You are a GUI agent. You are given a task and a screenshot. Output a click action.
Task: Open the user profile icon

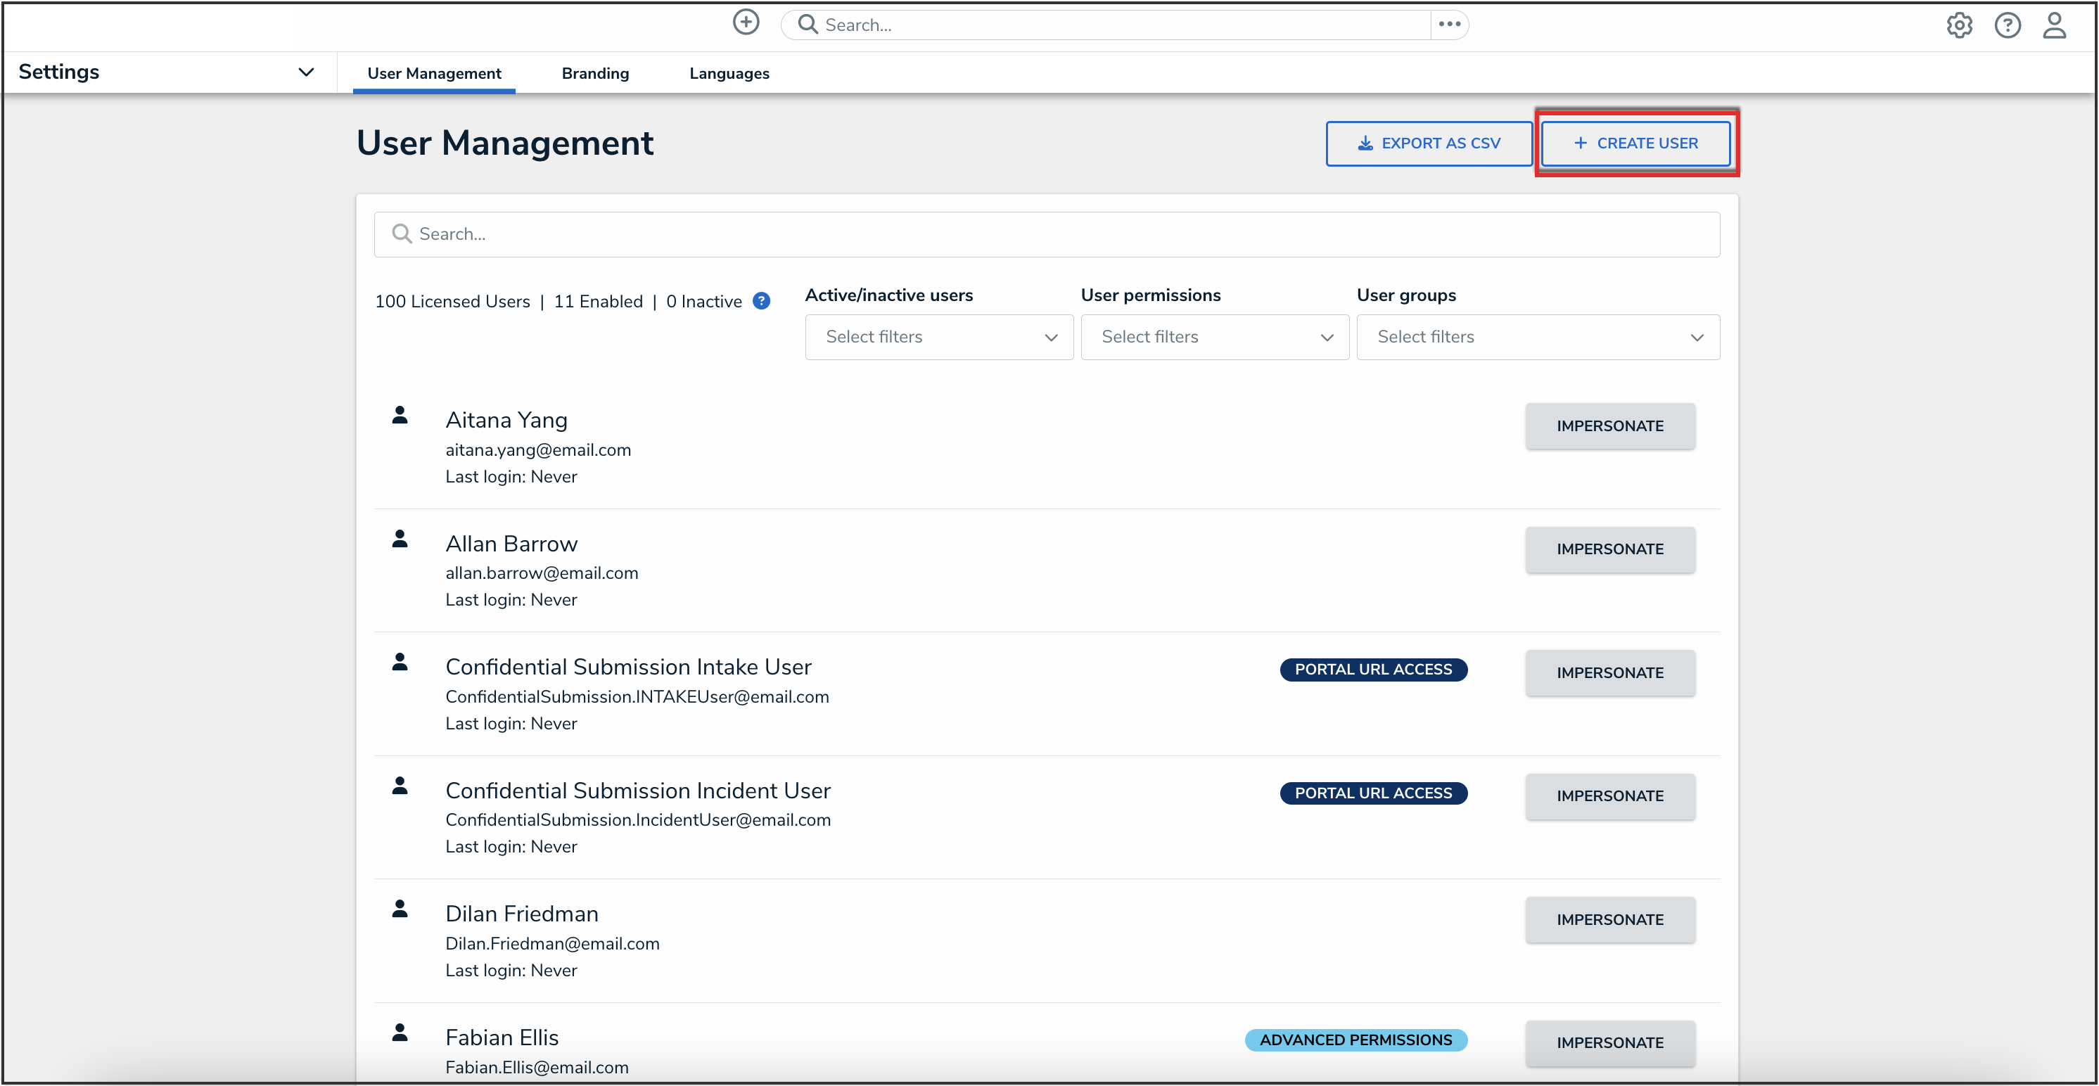pyautogui.click(x=2054, y=26)
